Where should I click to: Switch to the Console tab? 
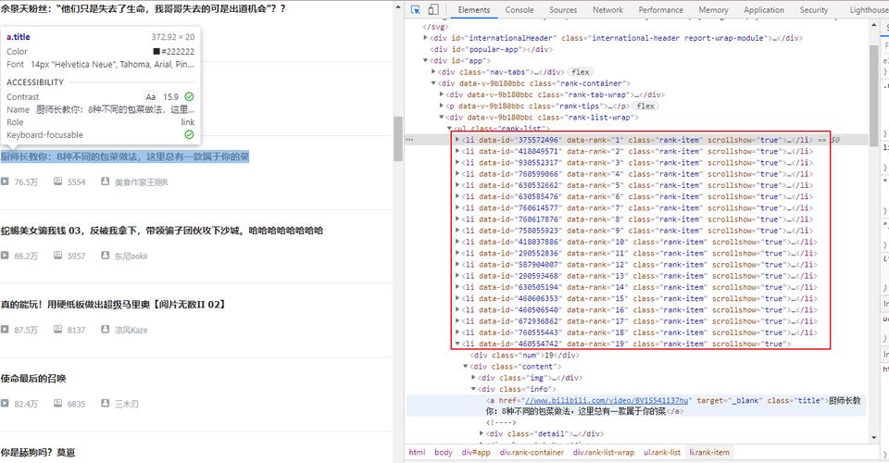pyautogui.click(x=520, y=9)
